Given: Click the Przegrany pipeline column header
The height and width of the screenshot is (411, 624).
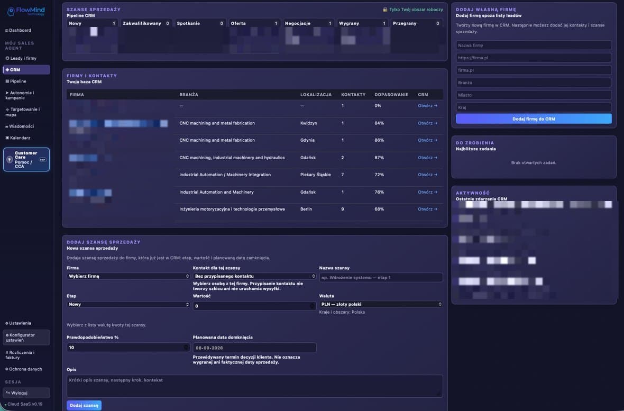Looking at the screenshot, I should [x=416, y=23].
